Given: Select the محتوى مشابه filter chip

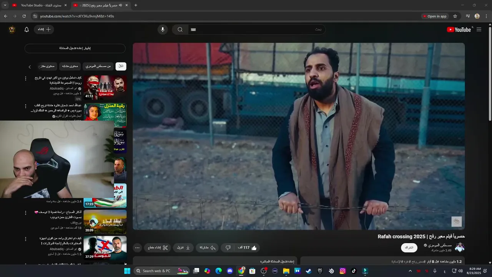Looking at the screenshot, I should coord(70,66).
